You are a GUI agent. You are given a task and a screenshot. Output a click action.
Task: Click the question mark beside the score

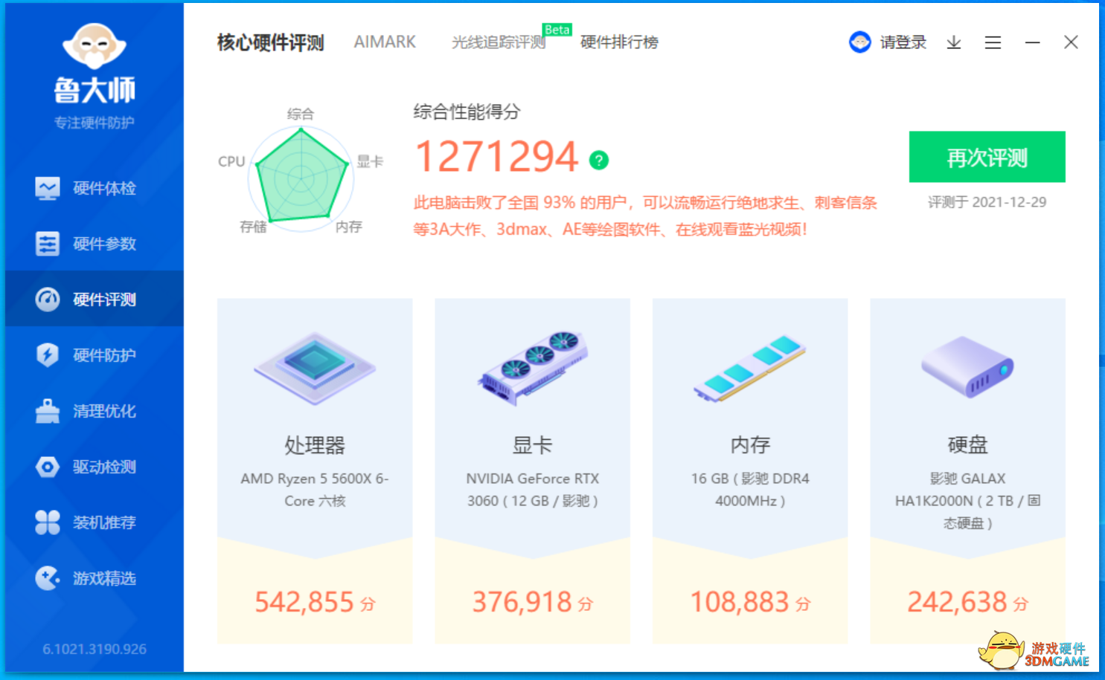[x=598, y=158]
